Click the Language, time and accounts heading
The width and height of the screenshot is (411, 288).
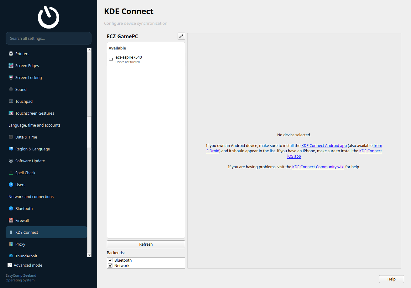(34, 125)
